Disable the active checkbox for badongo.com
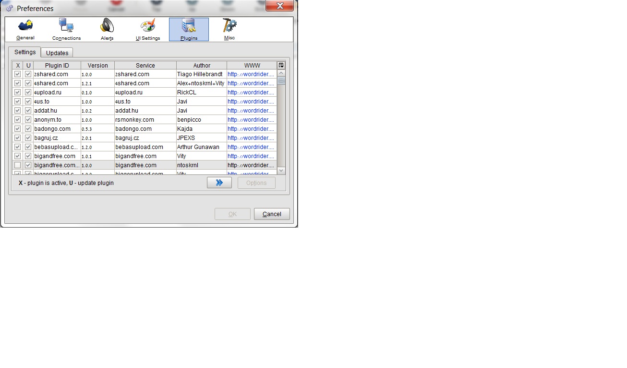The image size is (627, 368). 18,129
